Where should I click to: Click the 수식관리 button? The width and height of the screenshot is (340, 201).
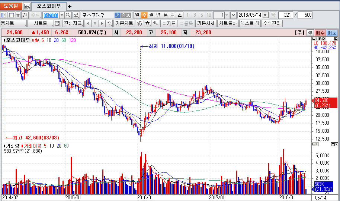click(272, 23)
